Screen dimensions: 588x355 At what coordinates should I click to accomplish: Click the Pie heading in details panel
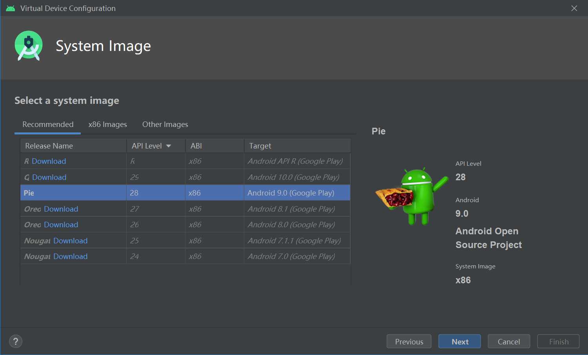pos(379,131)
